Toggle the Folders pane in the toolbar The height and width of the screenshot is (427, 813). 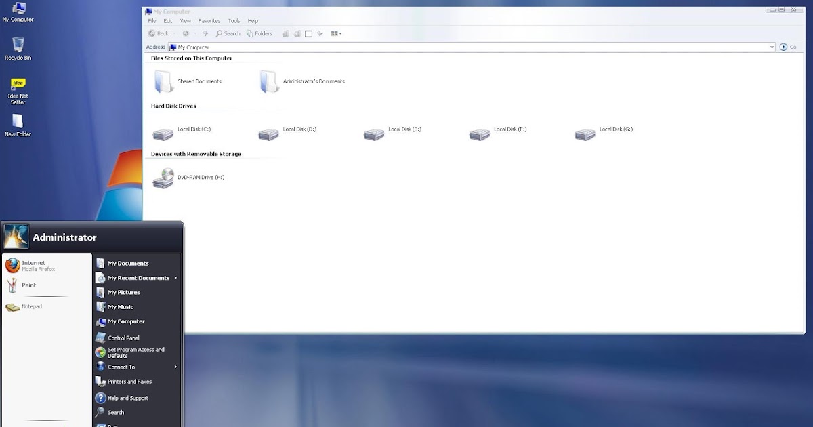(259, 33)
